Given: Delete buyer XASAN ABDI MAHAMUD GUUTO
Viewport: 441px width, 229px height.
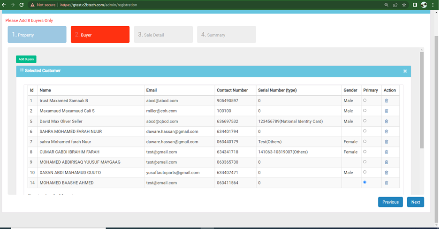Looking at the screenshot, I should 386,172.
